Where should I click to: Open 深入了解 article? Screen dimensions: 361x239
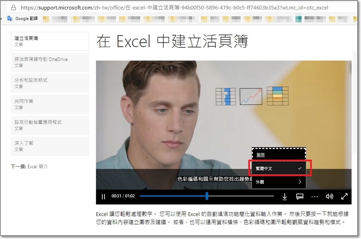50,146
